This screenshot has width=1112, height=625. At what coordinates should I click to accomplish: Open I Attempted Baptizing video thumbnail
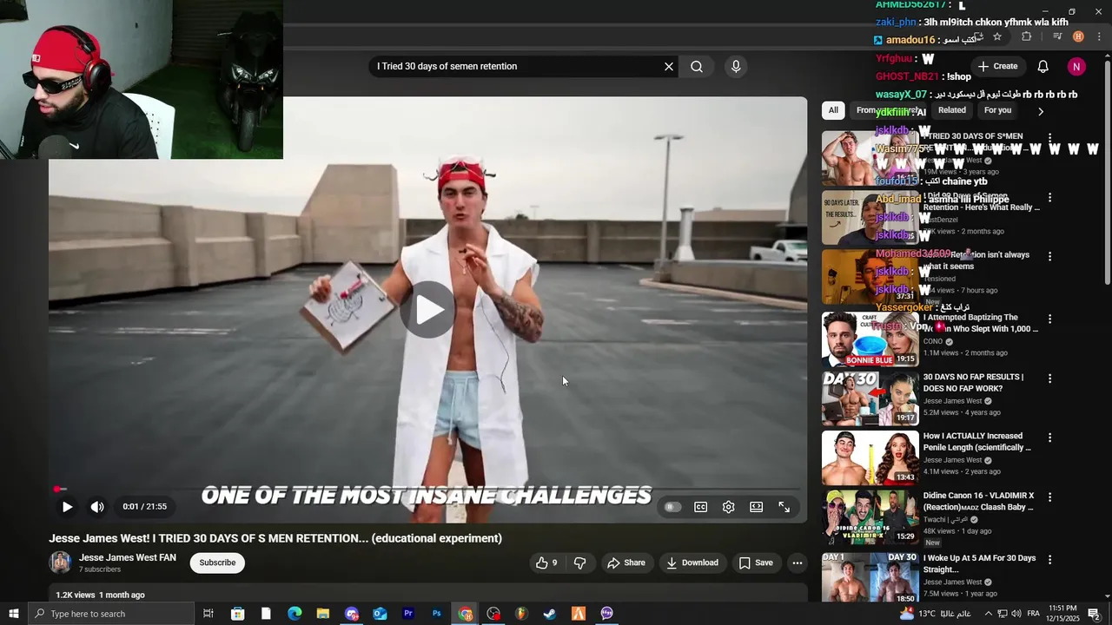870,339
